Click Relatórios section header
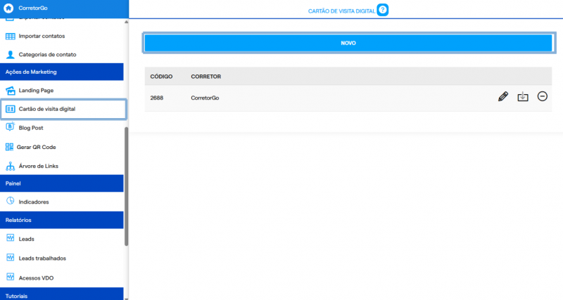 62,220
